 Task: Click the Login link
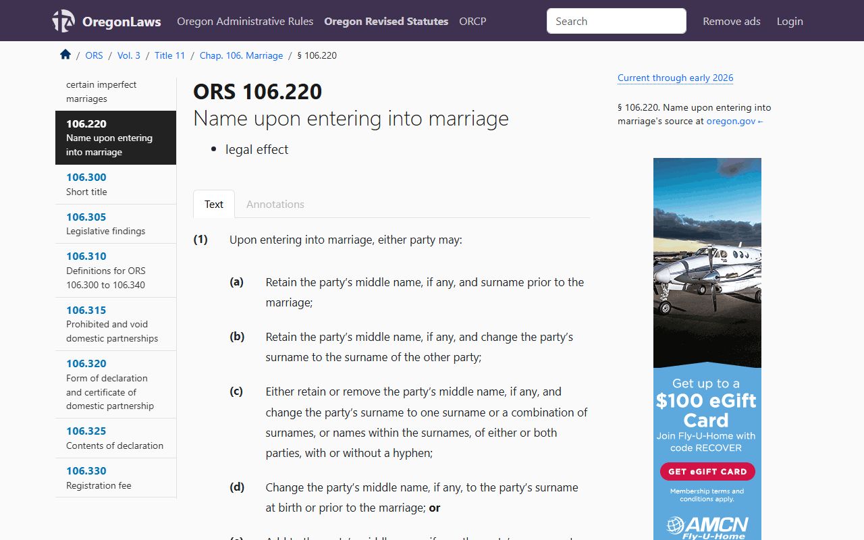click(790, 21)
